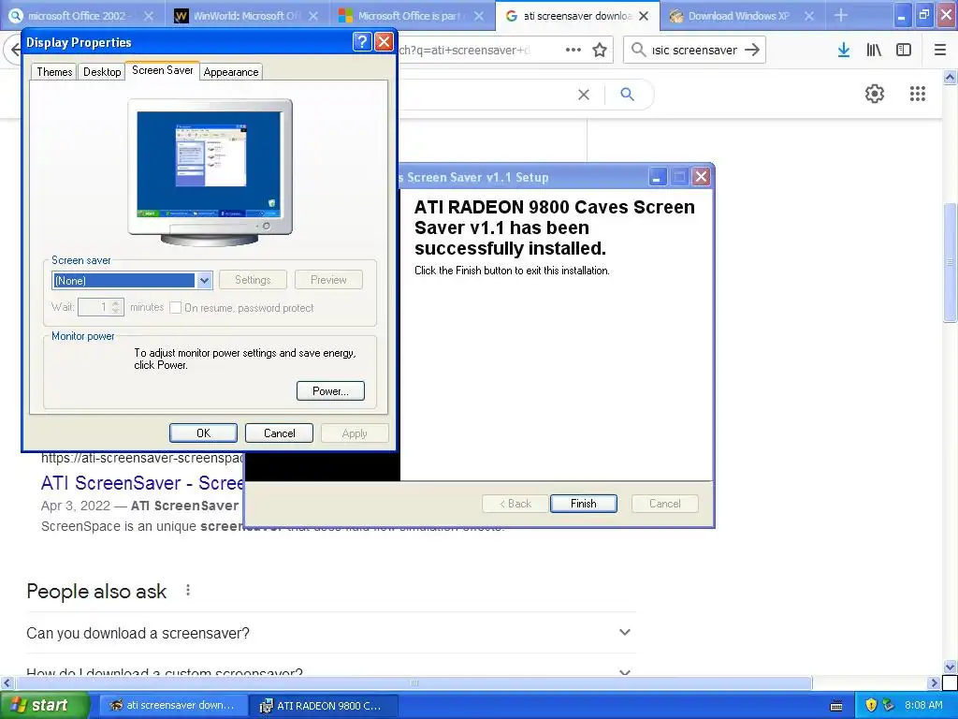Click Finish in the Setup wizard
Viewport: 958px width, 719px height.
pos(584,503)
